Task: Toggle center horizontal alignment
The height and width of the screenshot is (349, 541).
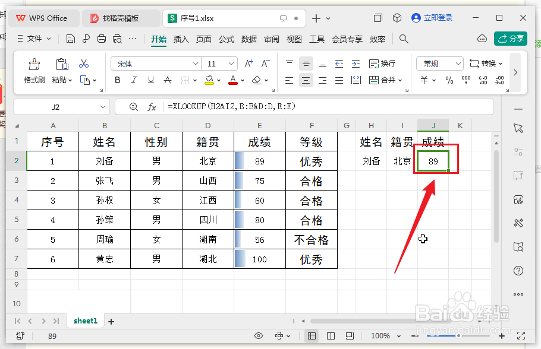Action: (306, 80)
